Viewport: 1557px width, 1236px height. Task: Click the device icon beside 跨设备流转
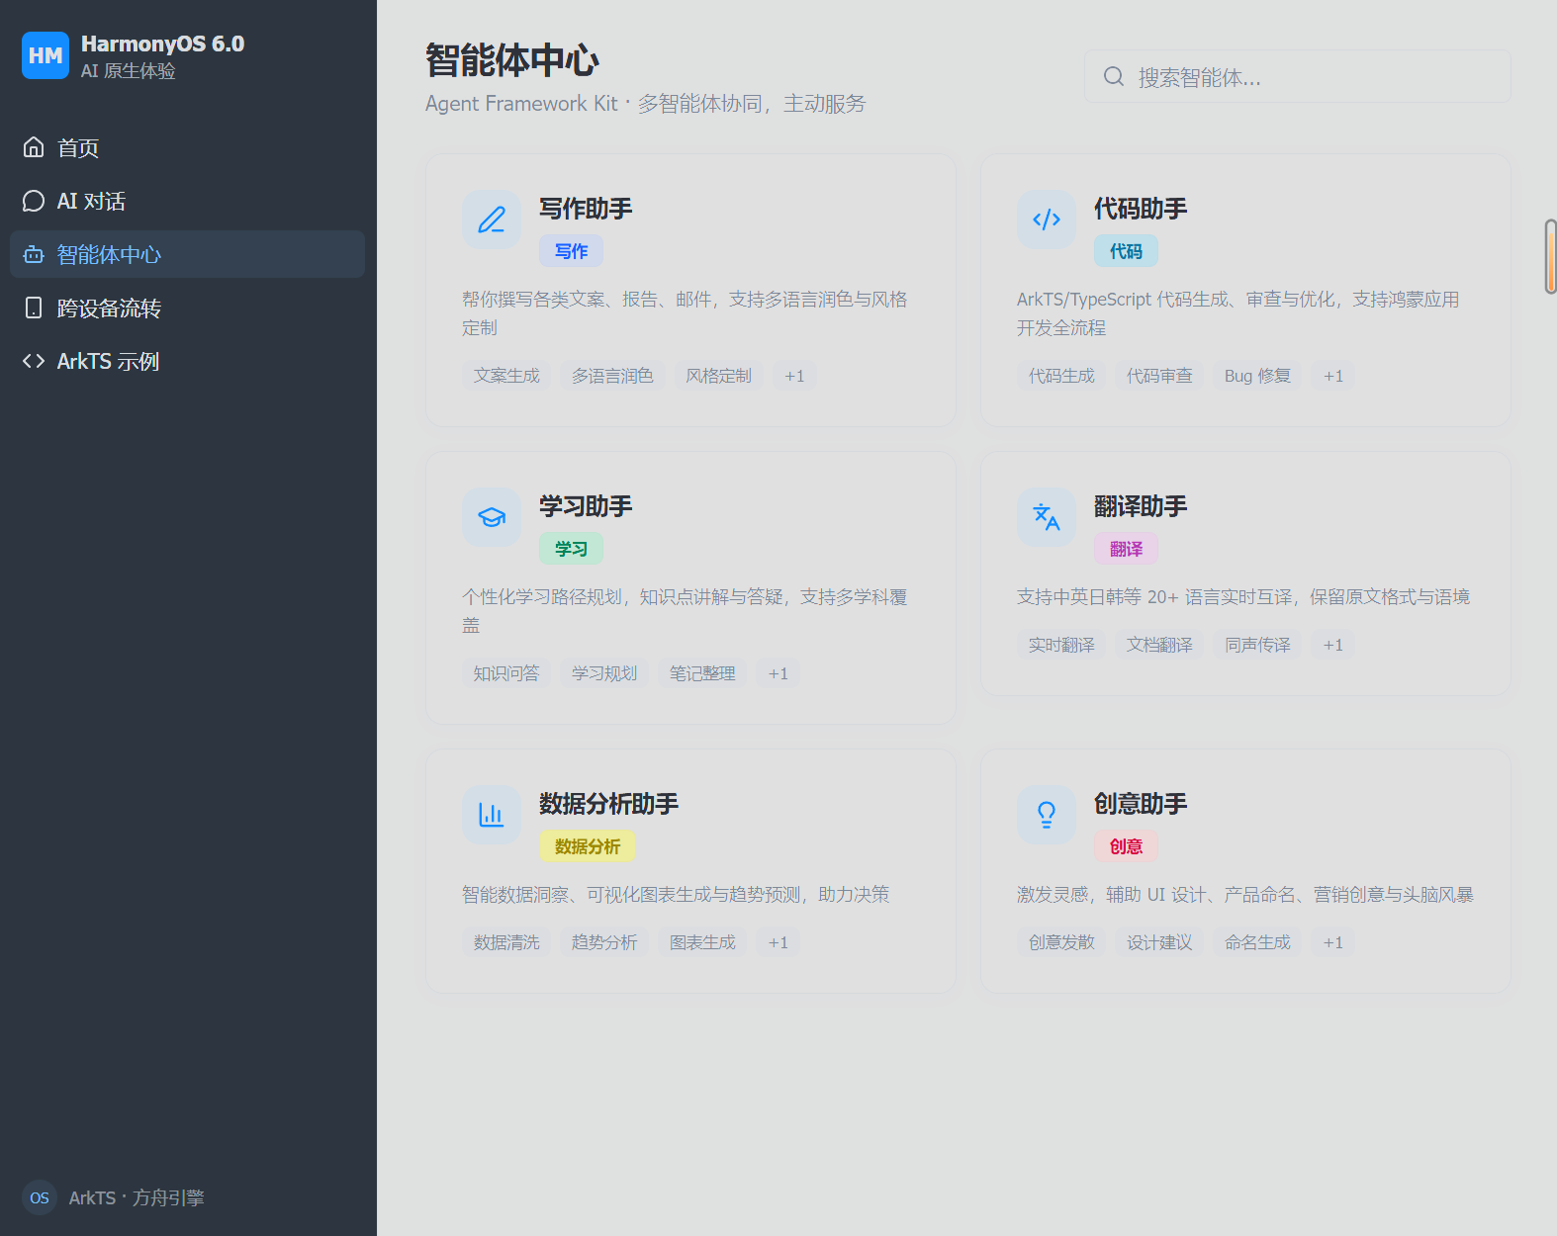tap(34, 308)
